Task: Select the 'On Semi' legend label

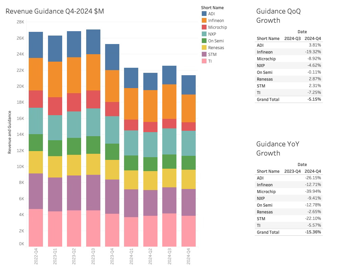Action: pos(216,41)
